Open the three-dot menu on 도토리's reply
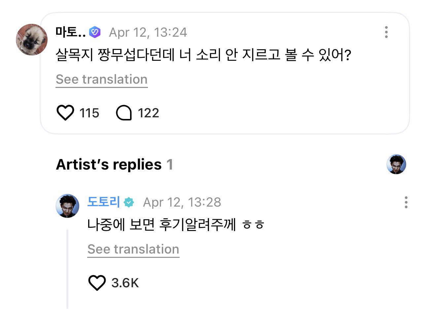The width and height of the screenshot is (426, 315). [x=406, y=202]
